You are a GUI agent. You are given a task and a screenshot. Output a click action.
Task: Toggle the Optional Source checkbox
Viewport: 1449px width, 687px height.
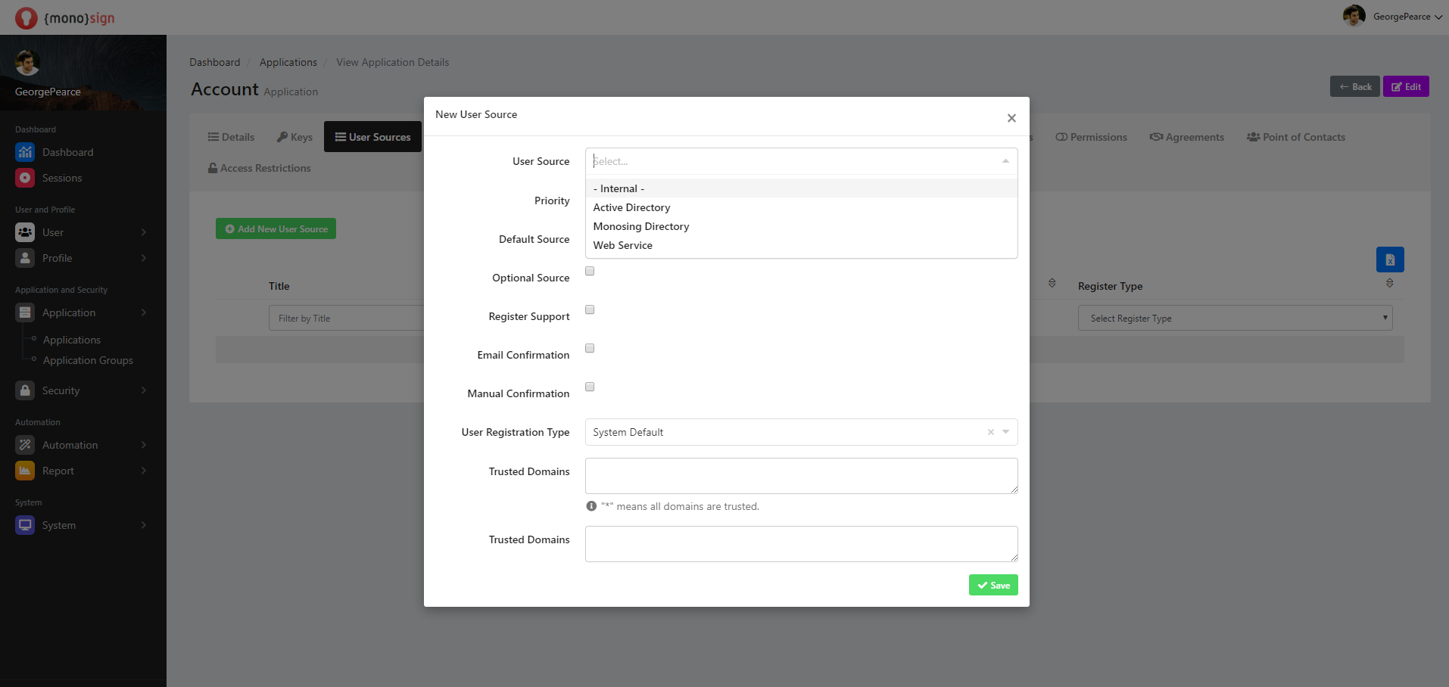(590, 271)
